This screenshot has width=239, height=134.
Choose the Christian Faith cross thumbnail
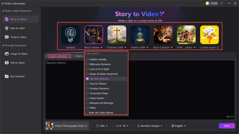point(117,35)
